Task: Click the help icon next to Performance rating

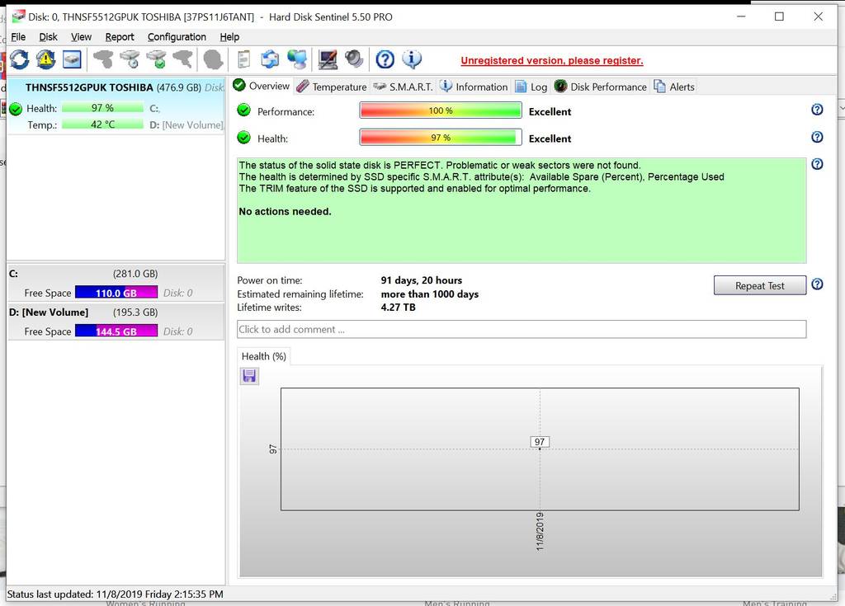Action: click(x=817, y=110)
